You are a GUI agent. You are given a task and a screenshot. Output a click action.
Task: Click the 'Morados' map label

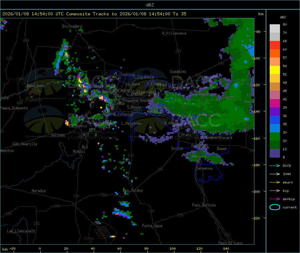pyautogui.click(x=39, y=191)
